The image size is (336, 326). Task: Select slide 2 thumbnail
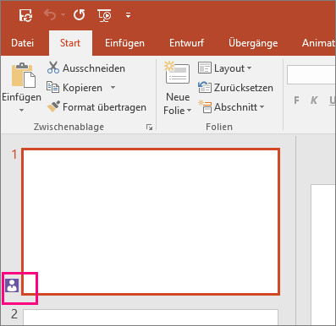(151, 318)
